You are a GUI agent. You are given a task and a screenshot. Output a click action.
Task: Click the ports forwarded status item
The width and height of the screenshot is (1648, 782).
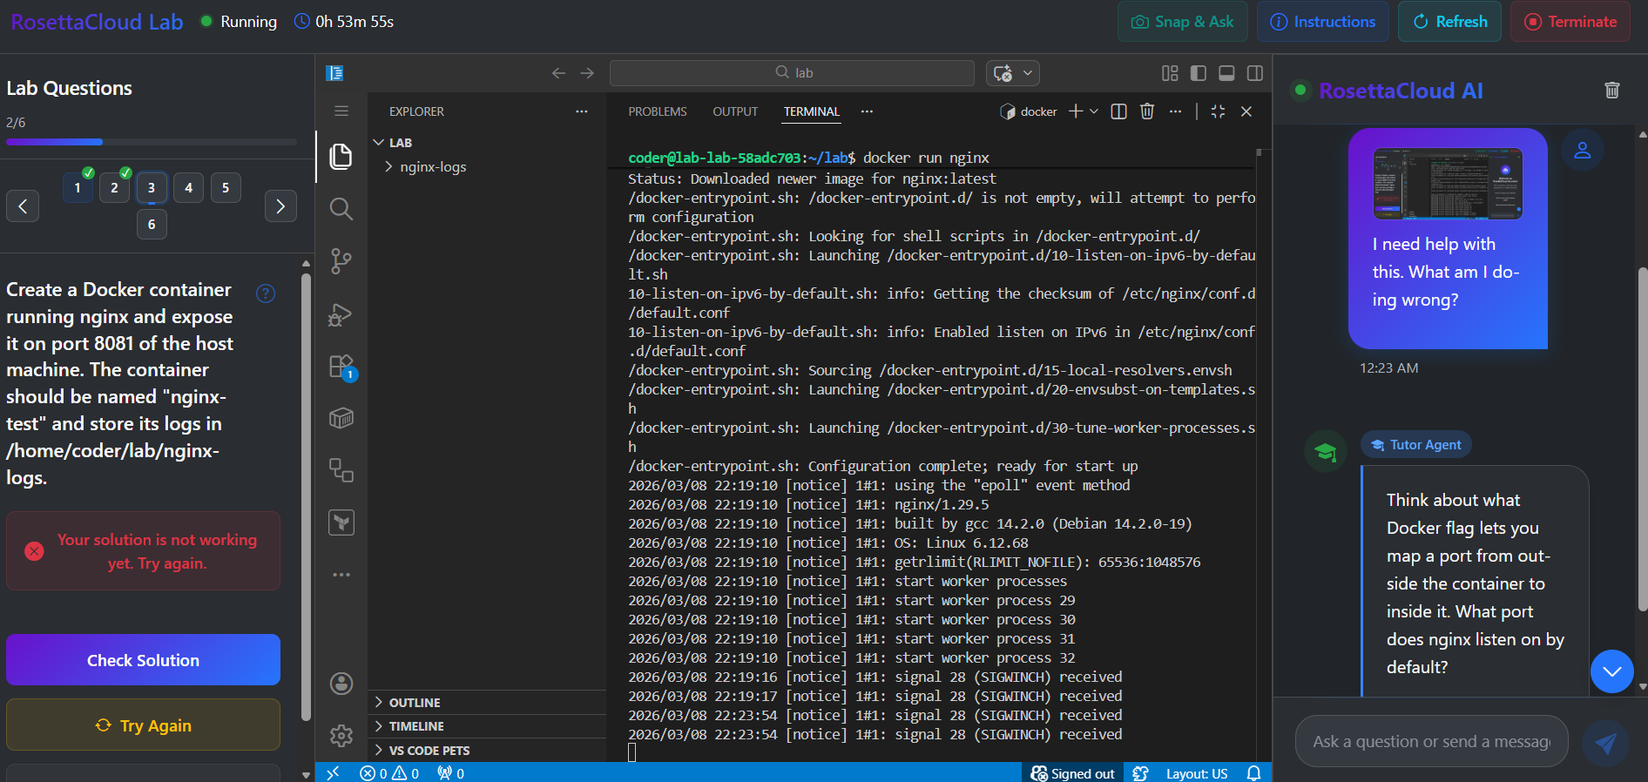pos(450,773)
